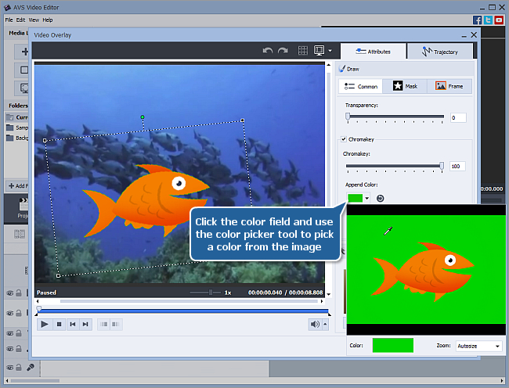
Task: Select the Common sub-tab
Action: [361, 87]
